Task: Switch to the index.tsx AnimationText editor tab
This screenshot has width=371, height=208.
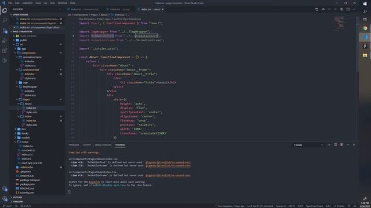Action: [x=85, y=9]
